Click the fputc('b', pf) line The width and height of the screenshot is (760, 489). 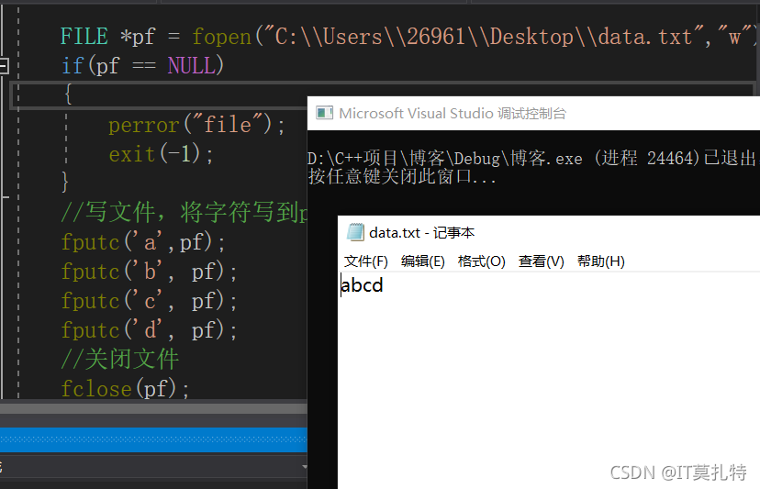tap(149, 272)
